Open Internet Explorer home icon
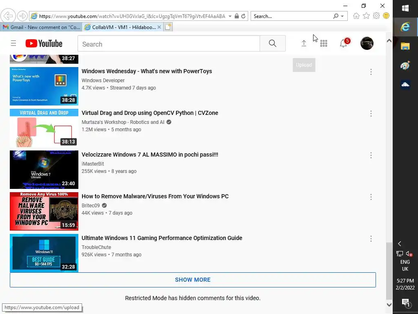This screenshot has height=314, width=418. 356,16
